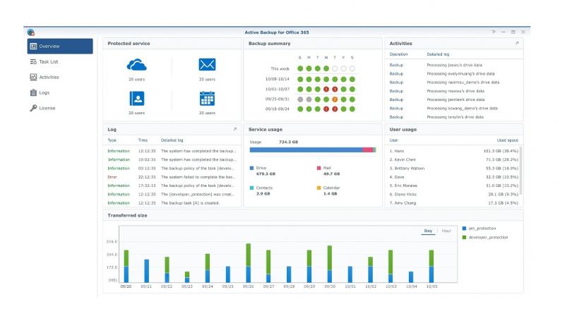Click the Mail envelope protected service icon
This screenshot has width=565, height=316.
[x=207, y=64]
